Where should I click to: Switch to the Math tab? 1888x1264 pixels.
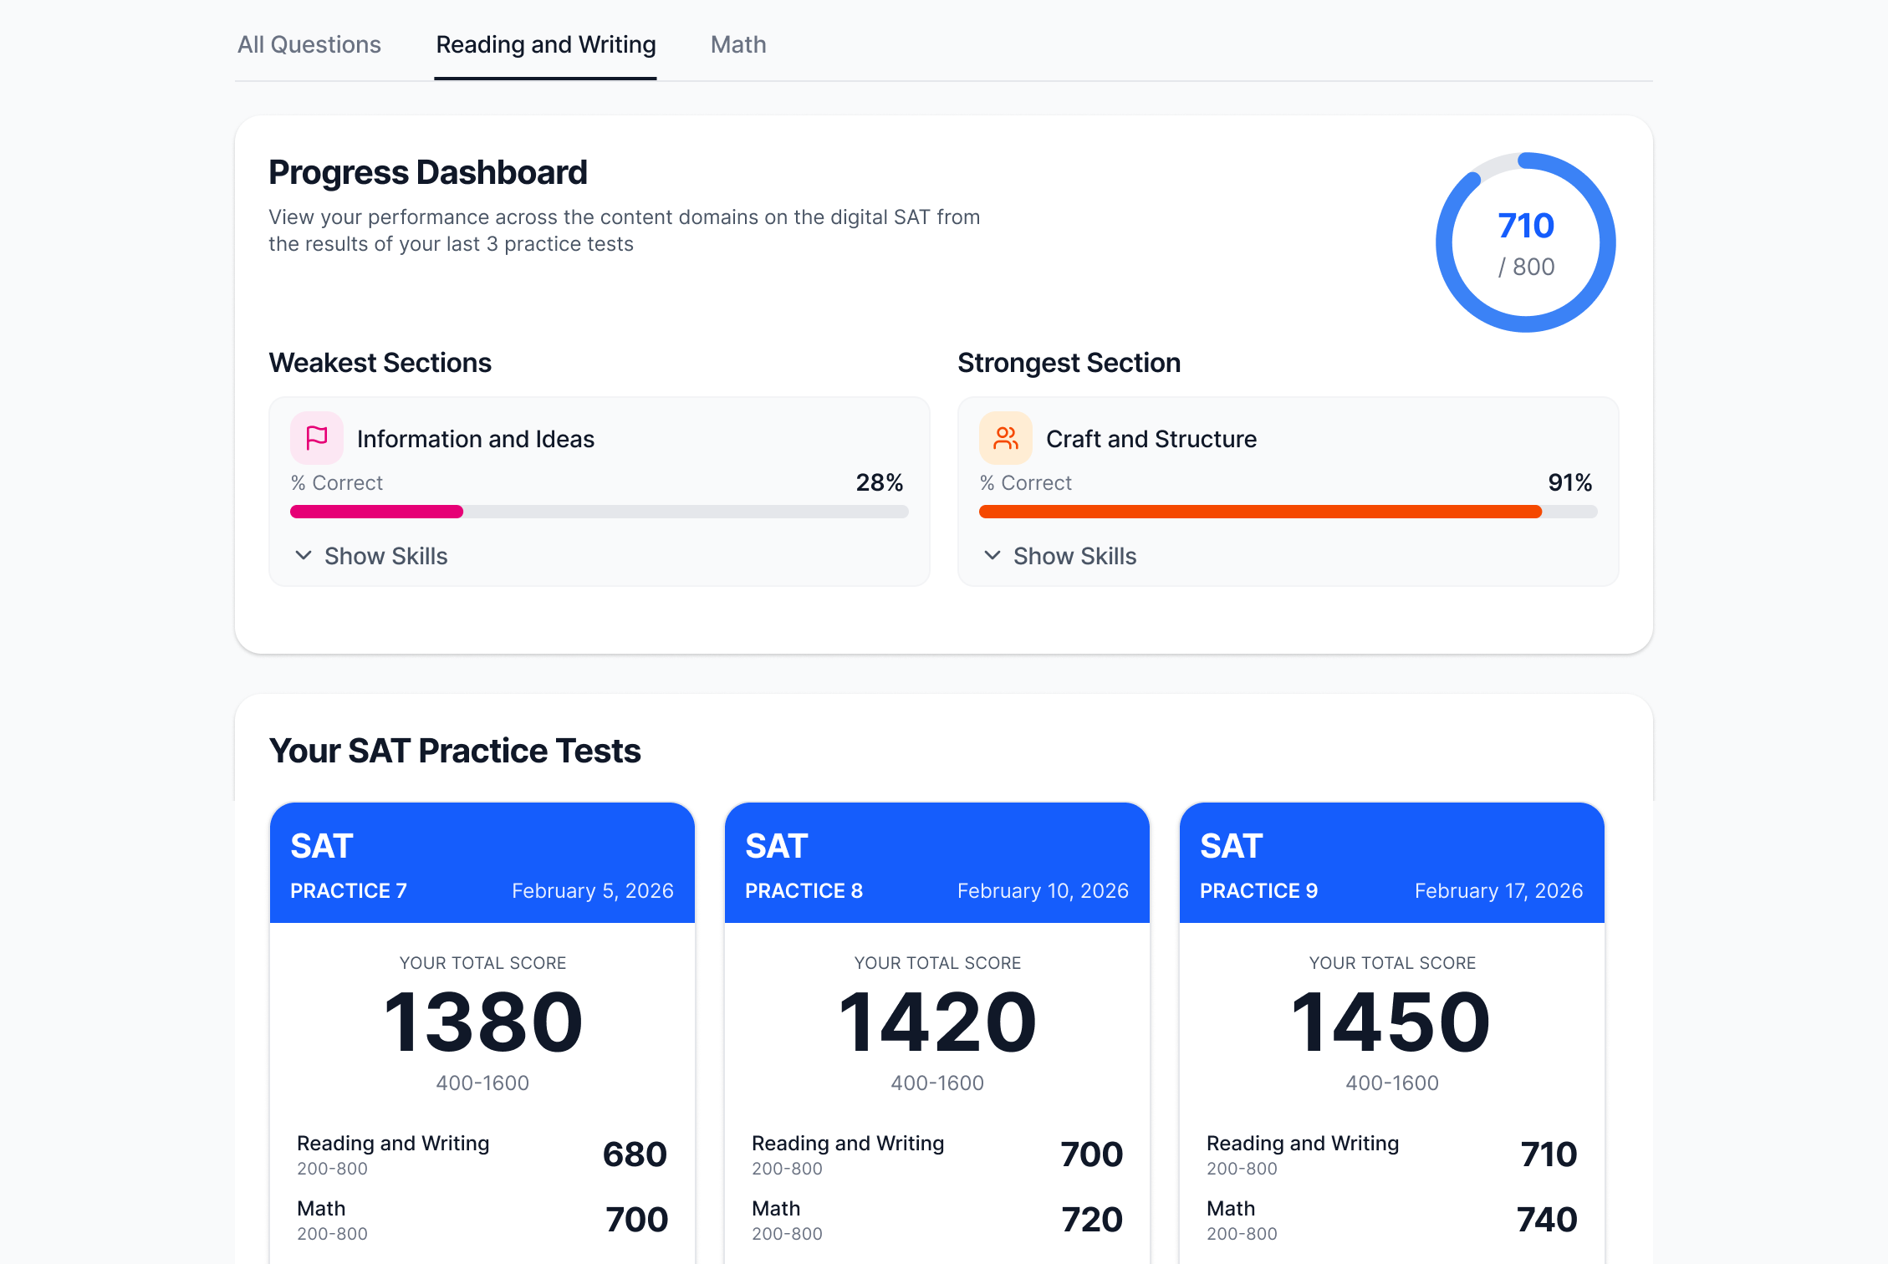click(x=738, y=44)
